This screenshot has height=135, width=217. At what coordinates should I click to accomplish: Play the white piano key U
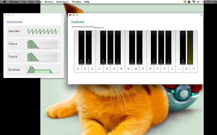(x=172, y=69)
